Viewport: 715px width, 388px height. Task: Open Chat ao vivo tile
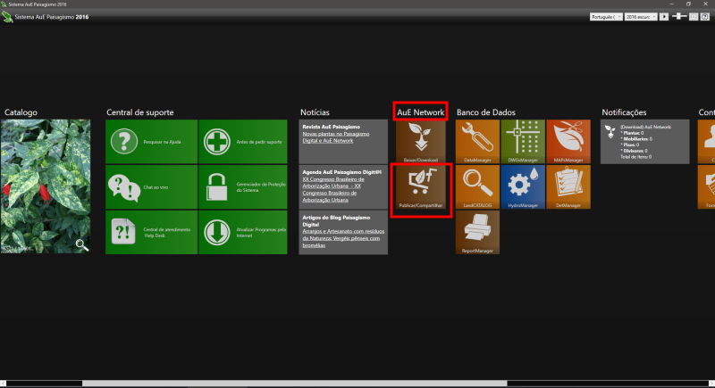[x=151, y=187]
